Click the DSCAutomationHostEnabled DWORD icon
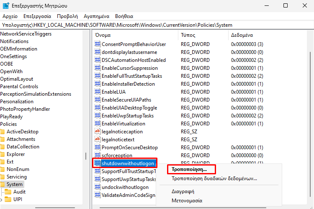The width and height of the screenshot is (314, 209). coord(98,60)
